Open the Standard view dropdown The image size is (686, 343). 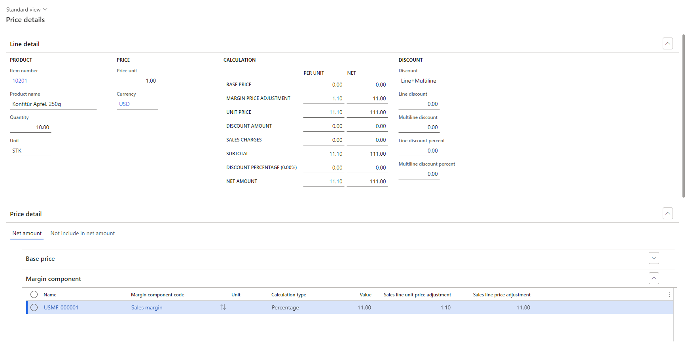tap(27, 9)
